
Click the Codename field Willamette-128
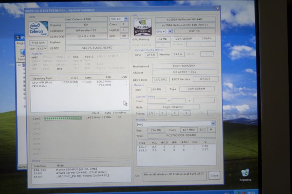click(x=86, y=31)
